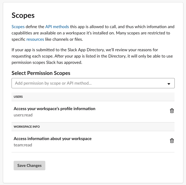The image size is (186, 185).
Task: Expand the permission scope dropdown arrow
Action: [169, 84]
